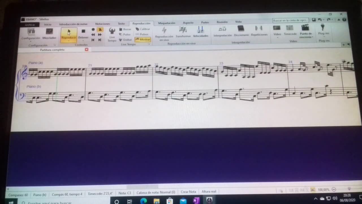Open OneNote from the taskbar
The width and height of the screenshot is (362, 204).
click(196, 201)
